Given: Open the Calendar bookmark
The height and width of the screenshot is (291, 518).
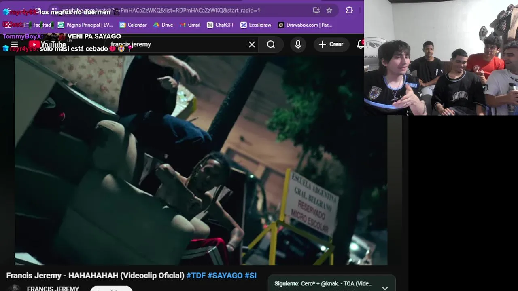Looking at the screenshot, I should [133, 25].
